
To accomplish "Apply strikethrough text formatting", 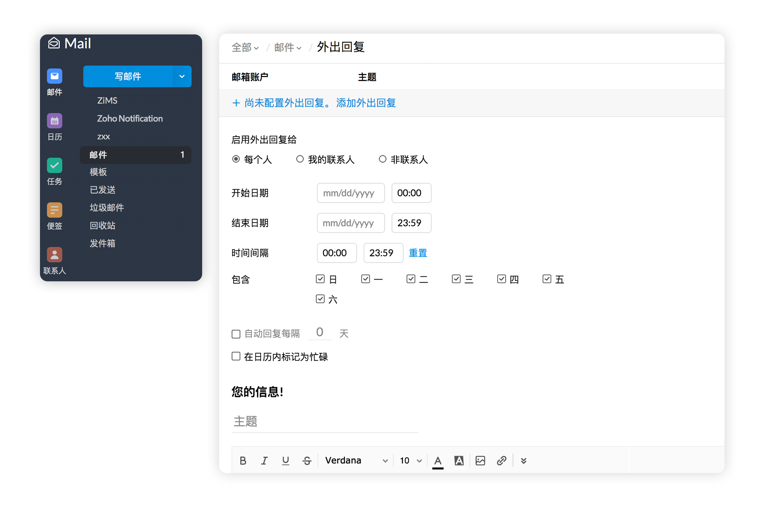I will 307,460.
